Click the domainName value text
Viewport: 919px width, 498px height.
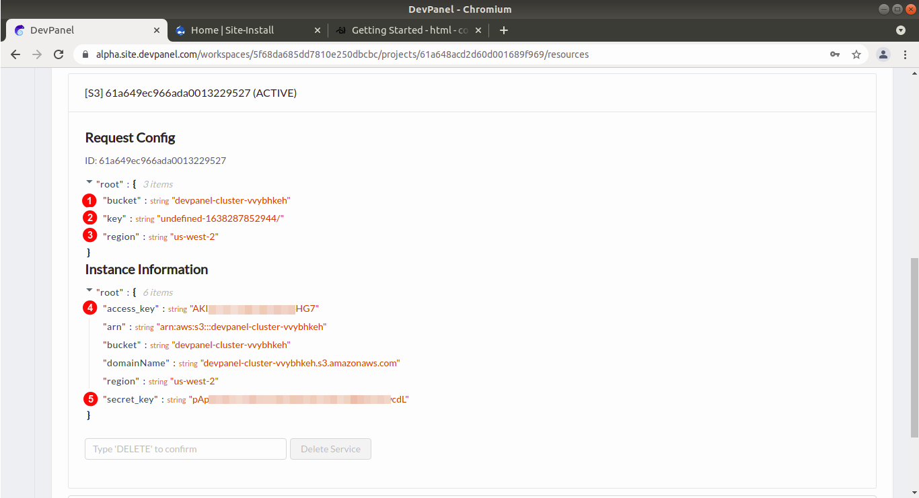point(300,363)
